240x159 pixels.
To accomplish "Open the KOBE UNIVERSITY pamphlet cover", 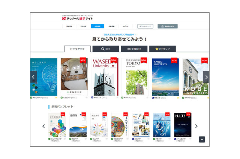I will coord(196,77).
